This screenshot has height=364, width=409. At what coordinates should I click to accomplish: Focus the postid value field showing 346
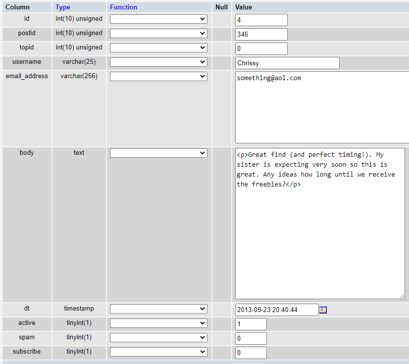[x=261, y=35]
